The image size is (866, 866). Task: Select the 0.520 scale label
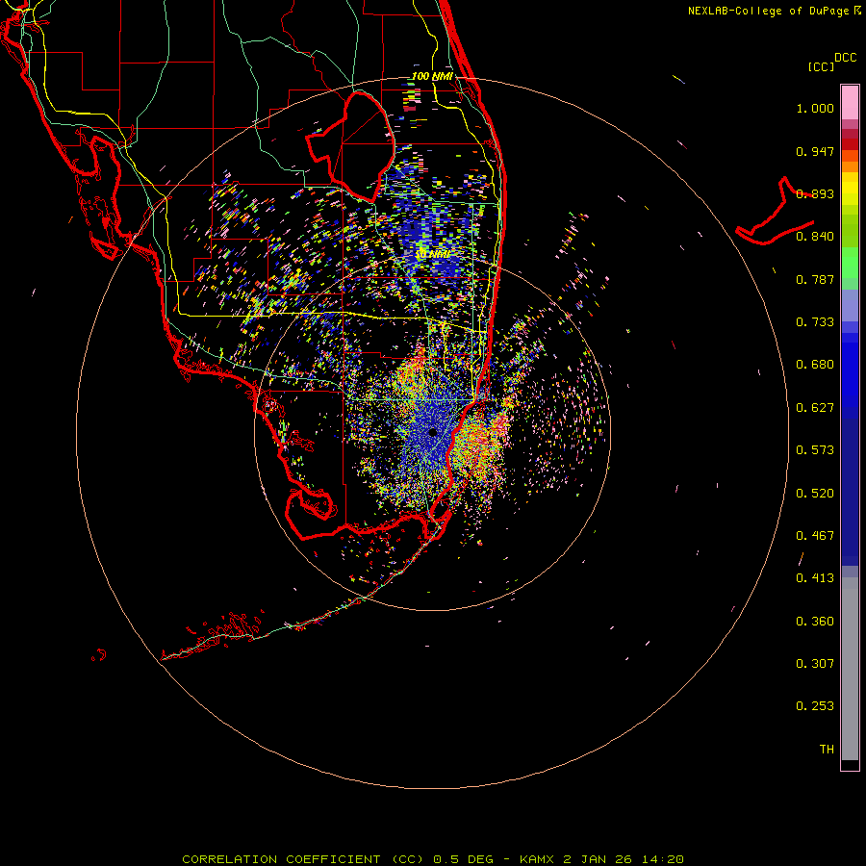pos(815,494)
